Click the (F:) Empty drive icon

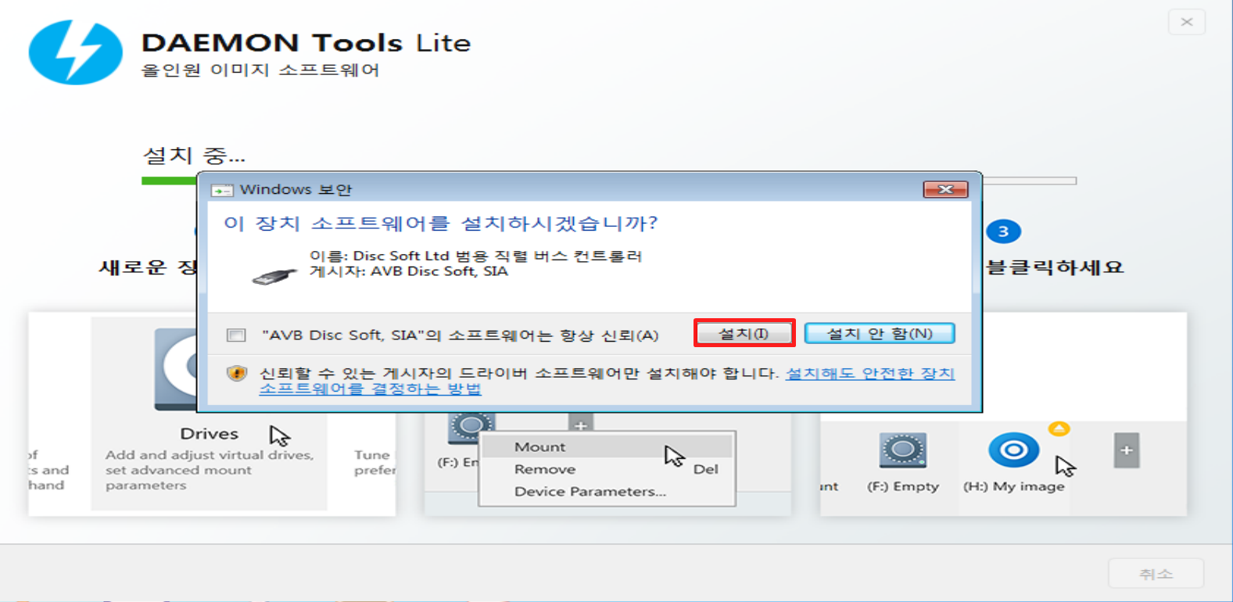coord(903,450)
